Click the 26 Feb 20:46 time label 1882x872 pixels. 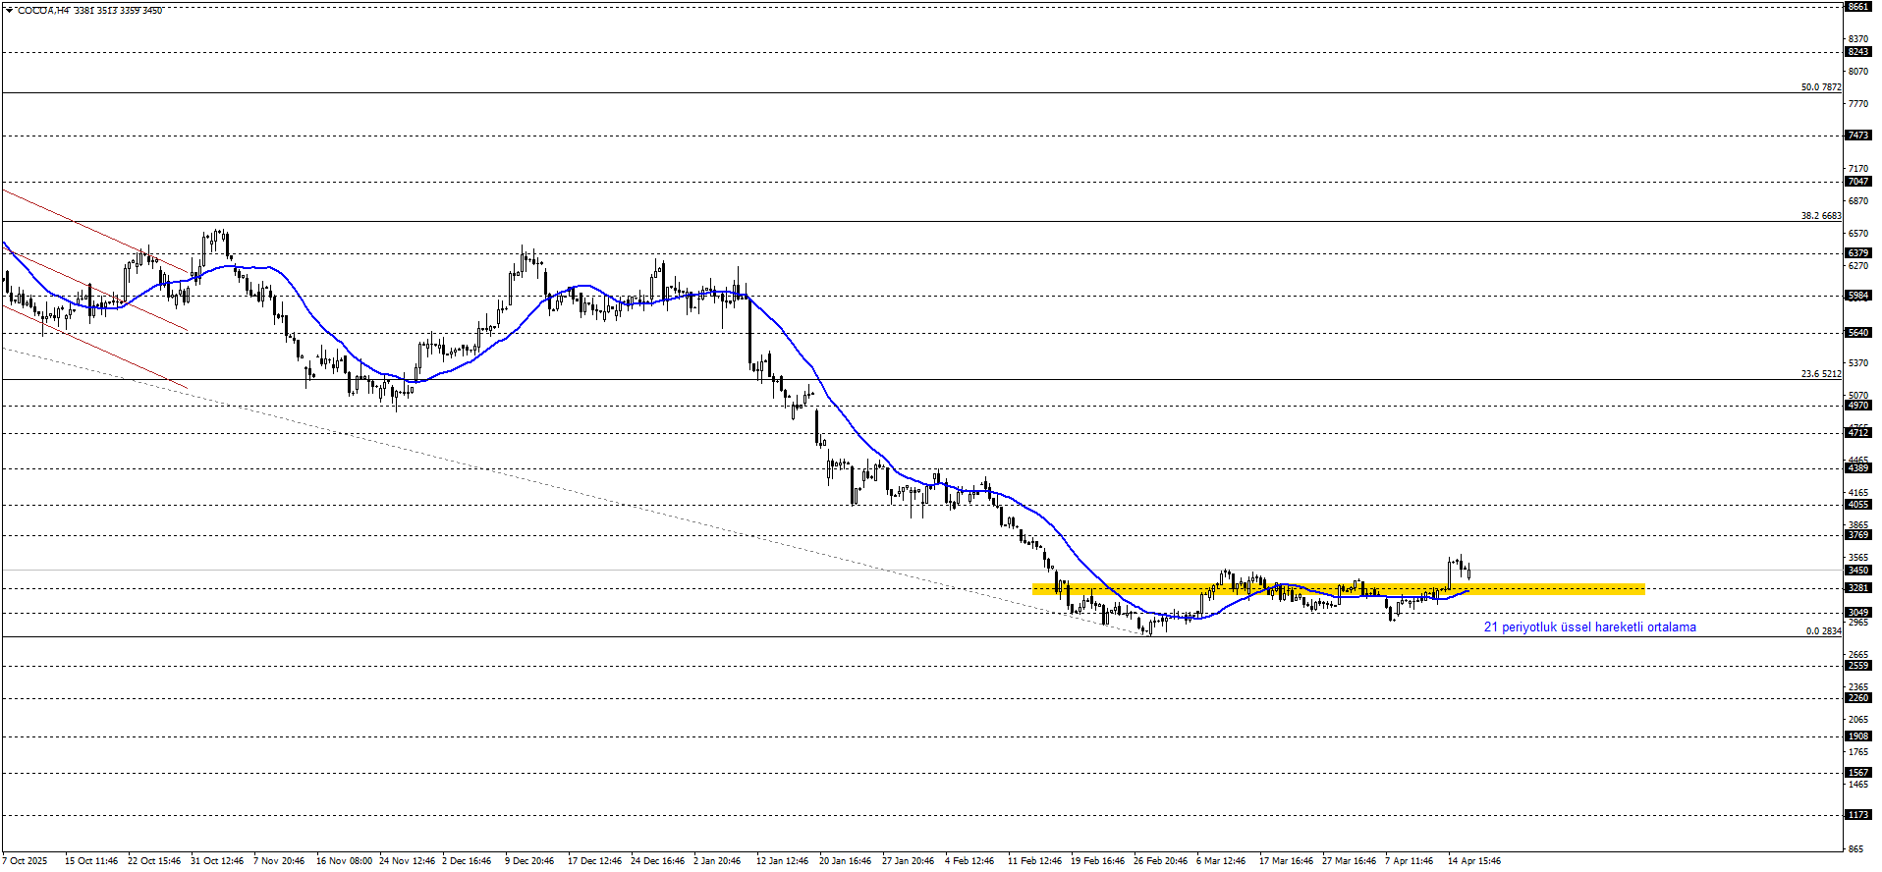point(1160,861)
